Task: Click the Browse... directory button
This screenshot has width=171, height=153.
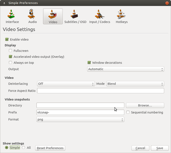Action: (145, 105)
